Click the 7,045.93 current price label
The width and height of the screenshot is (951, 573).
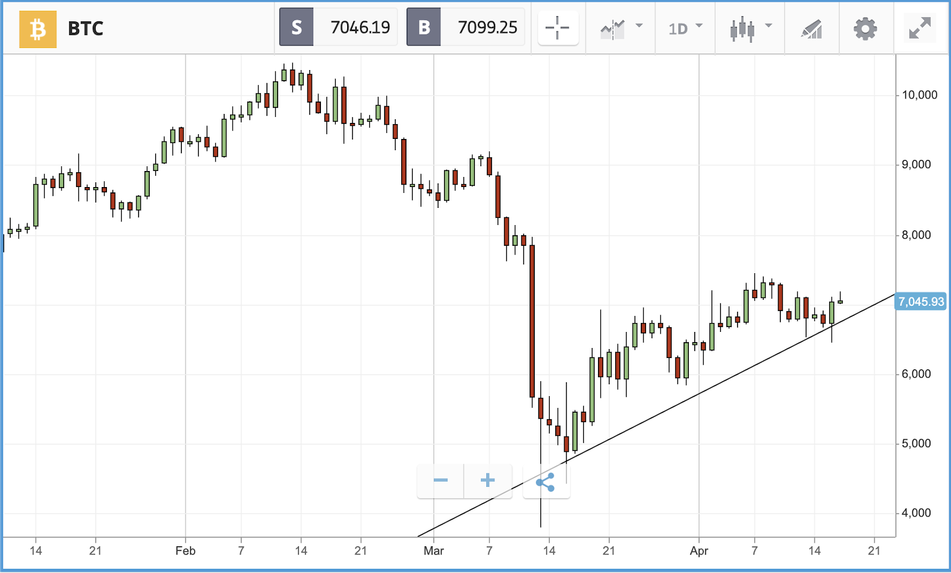pos(921,302)
